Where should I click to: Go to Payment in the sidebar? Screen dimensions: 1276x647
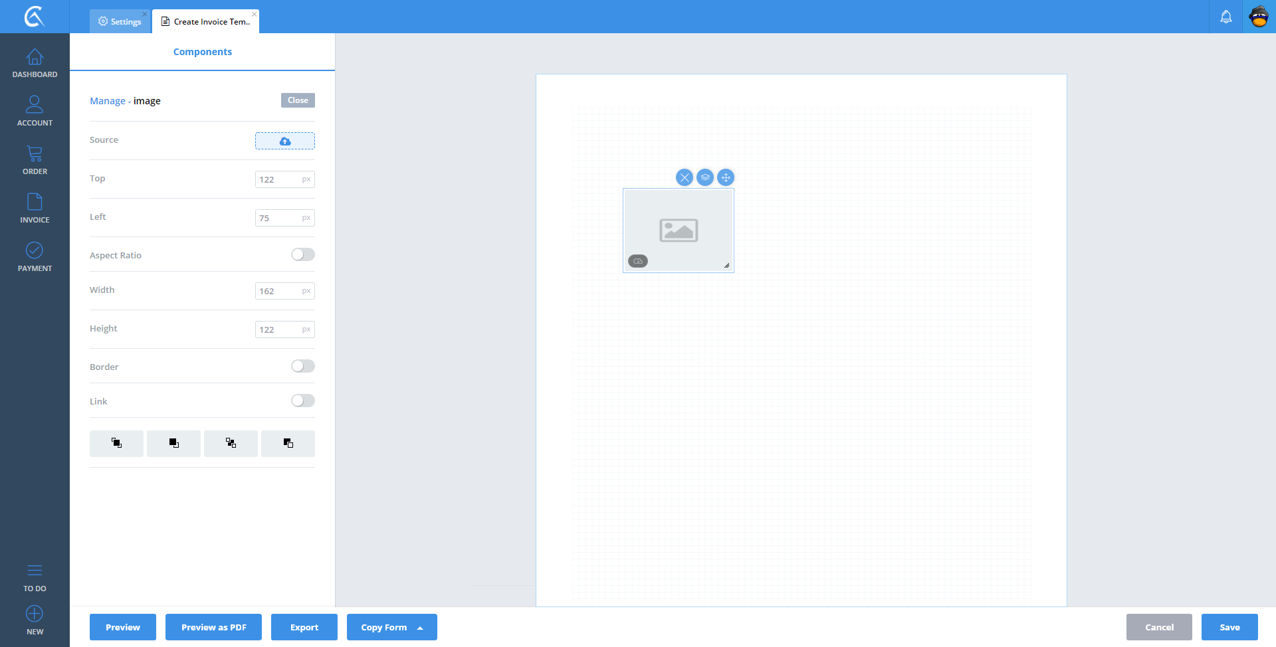35,257
